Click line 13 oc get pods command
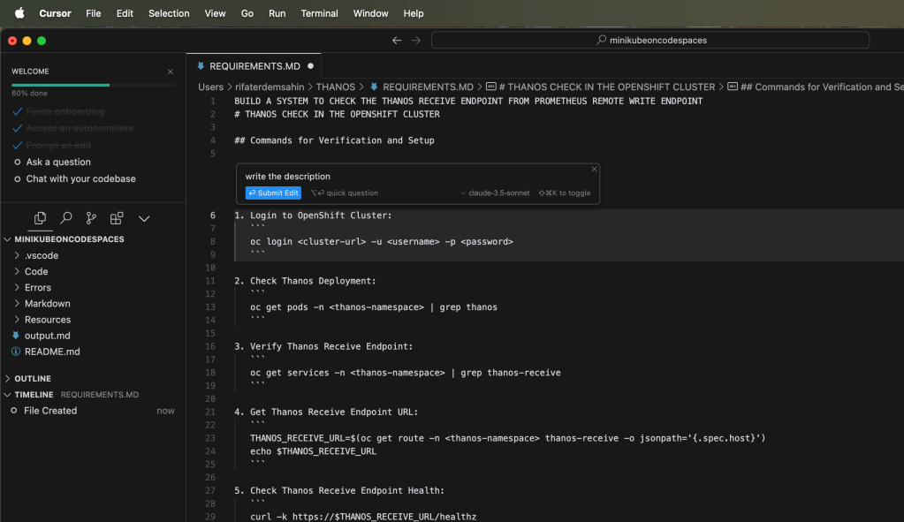Screen dimensions: 904x522 click(374, 307)
